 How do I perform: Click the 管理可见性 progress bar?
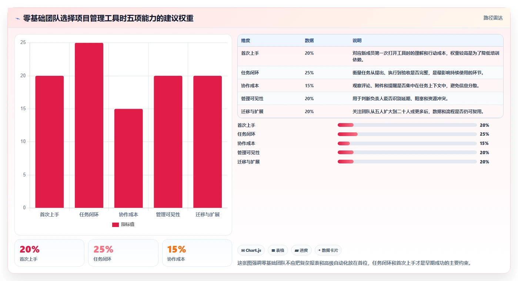tap(407, 152)
